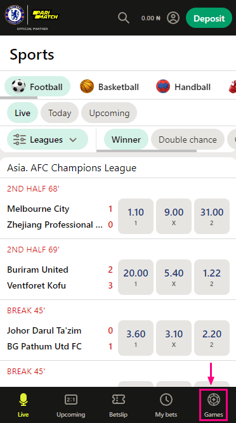Click the green Deposit button

(209, 18)
